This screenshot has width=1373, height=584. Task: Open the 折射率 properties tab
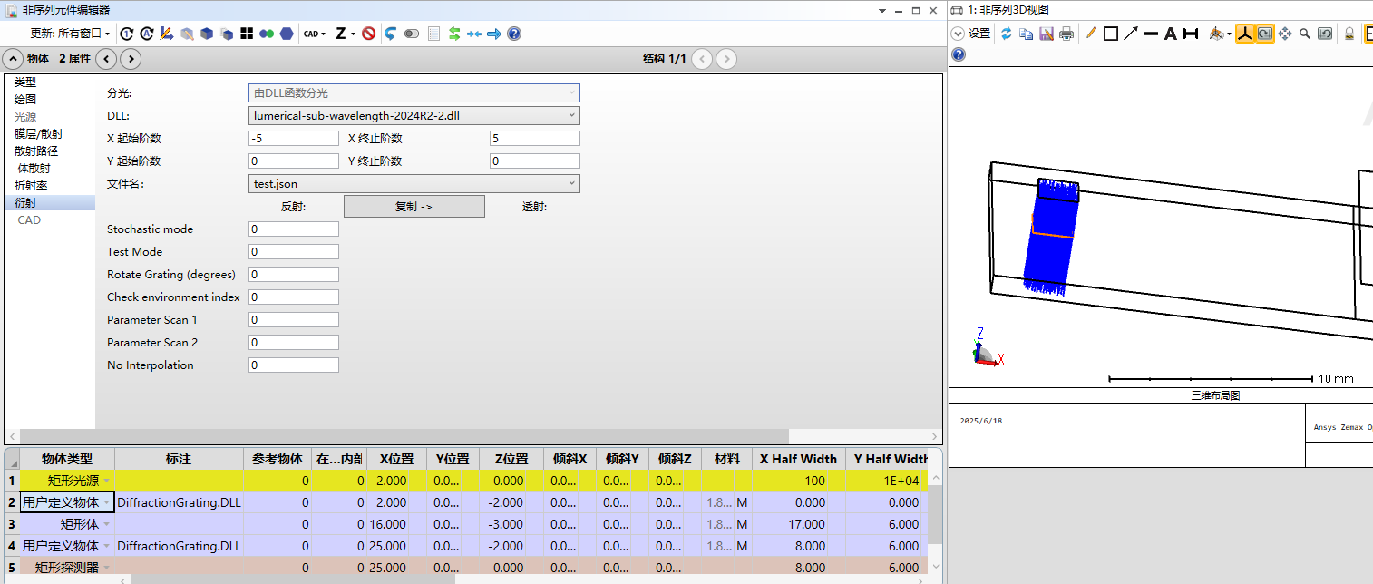pyautogui.click(x=31, y=185)
